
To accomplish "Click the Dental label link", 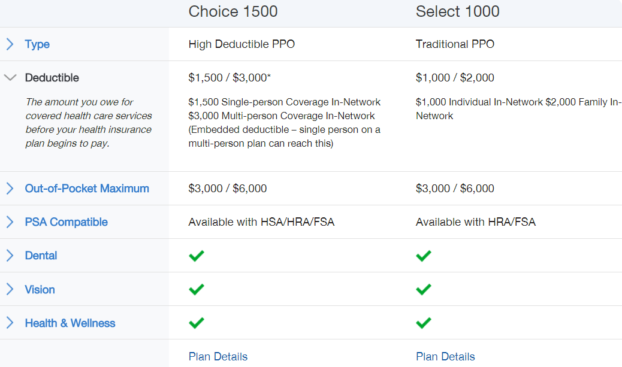I will pyautogui.click(x=41, y=256).
